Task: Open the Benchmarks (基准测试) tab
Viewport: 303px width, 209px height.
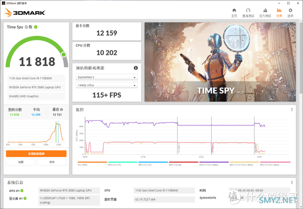Action: [x=248, y=13]
